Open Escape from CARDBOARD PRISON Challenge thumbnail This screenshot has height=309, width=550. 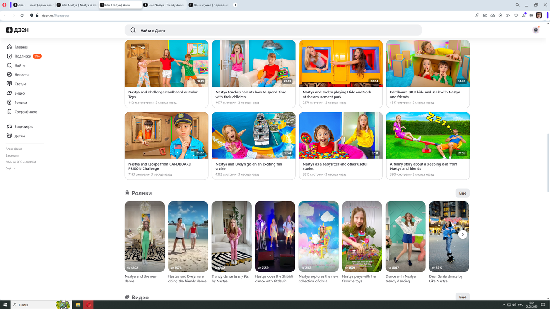pyautogui.click(x=166, y=135)
